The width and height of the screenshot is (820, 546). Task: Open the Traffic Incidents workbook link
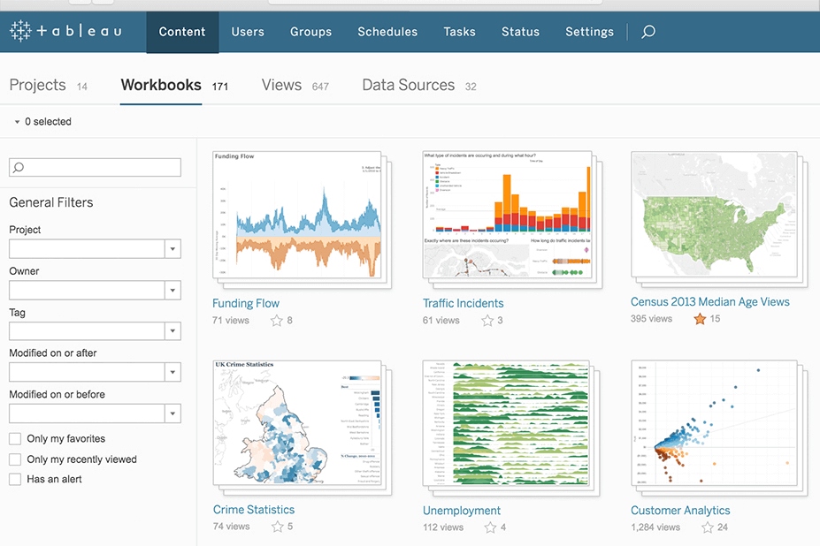[x=463, y=304]
